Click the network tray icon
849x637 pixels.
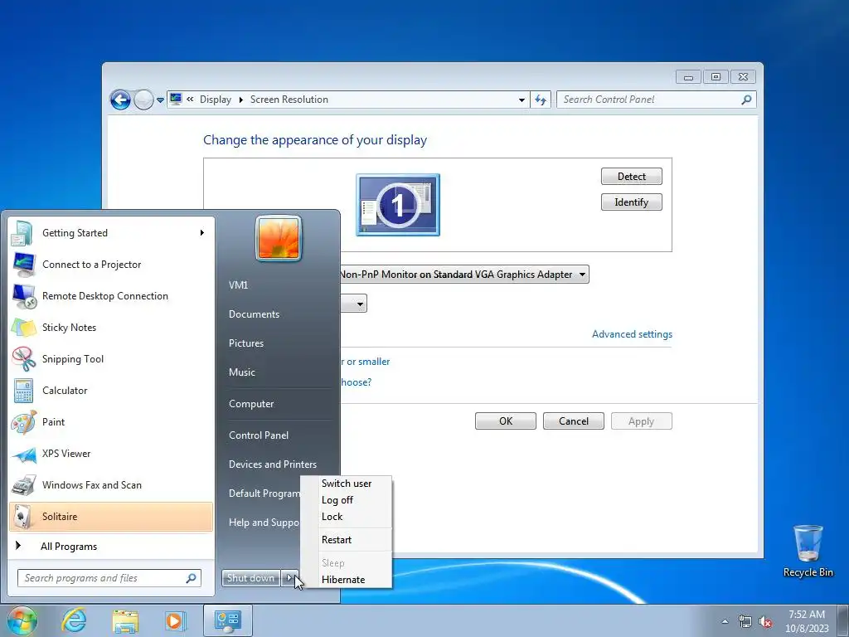pyautogui.click(x=745, y=621)
